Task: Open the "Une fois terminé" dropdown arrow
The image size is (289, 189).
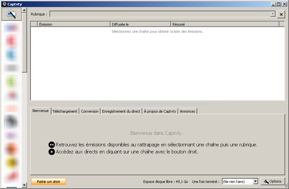Action: (x=255, y=181)
